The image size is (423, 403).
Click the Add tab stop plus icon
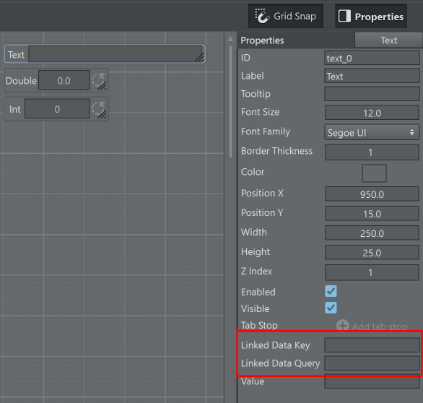click(343, 325)
